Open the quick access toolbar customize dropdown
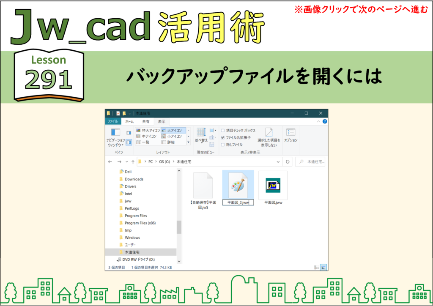This screenshot has width=433, height=306. coord(130,113)
